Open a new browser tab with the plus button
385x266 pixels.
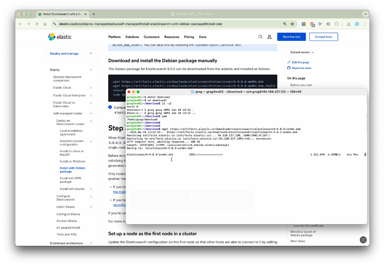(94, 14)
